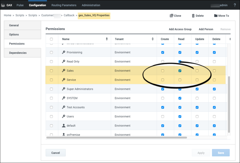The image size is (240, 163).
Task: Sort table by Tenant column arrows
Action: coord(153,39)
